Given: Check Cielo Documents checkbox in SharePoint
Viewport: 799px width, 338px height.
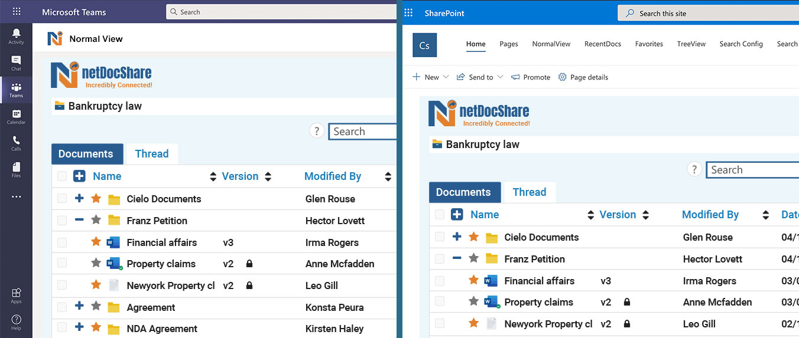Looking at the screenshot, I should pyautogui.click(x=440, y=237).
